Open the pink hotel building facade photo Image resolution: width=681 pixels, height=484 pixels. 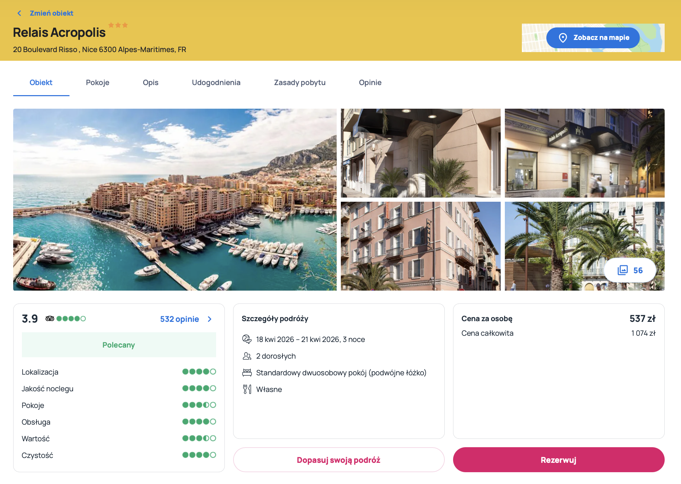pos(420,246)
